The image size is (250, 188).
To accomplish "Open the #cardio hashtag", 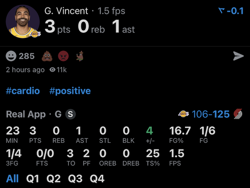I will coord(23,91).
